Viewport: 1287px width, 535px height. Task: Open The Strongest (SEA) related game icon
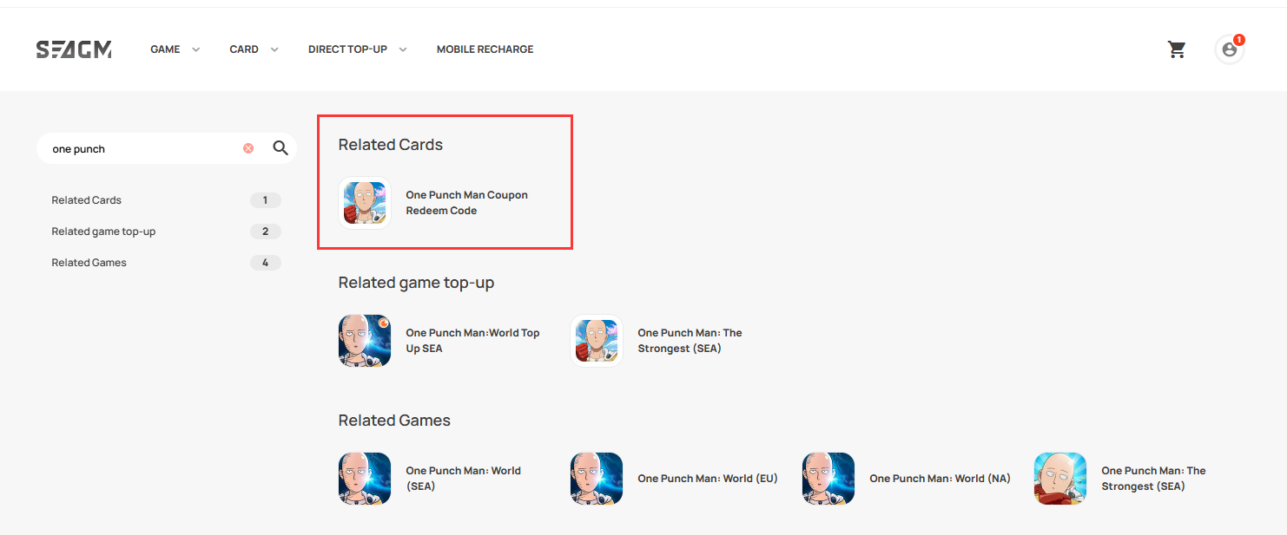coord(1060,479)
